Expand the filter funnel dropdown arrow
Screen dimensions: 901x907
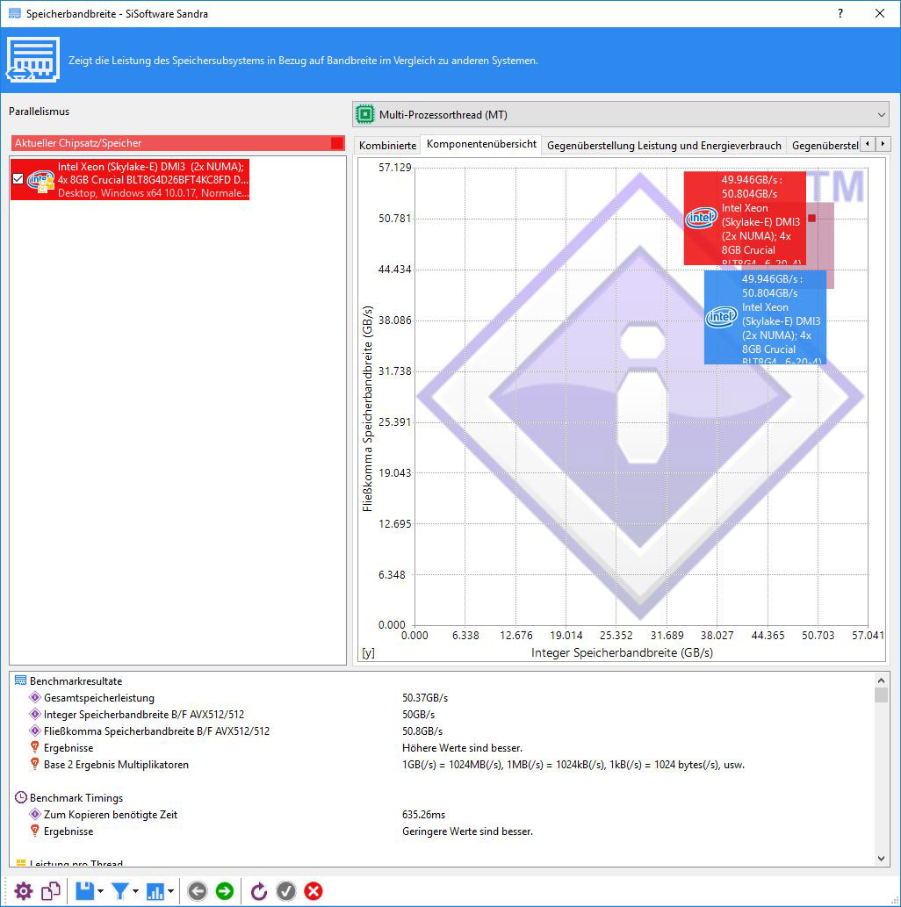click(x=136, y=891)
